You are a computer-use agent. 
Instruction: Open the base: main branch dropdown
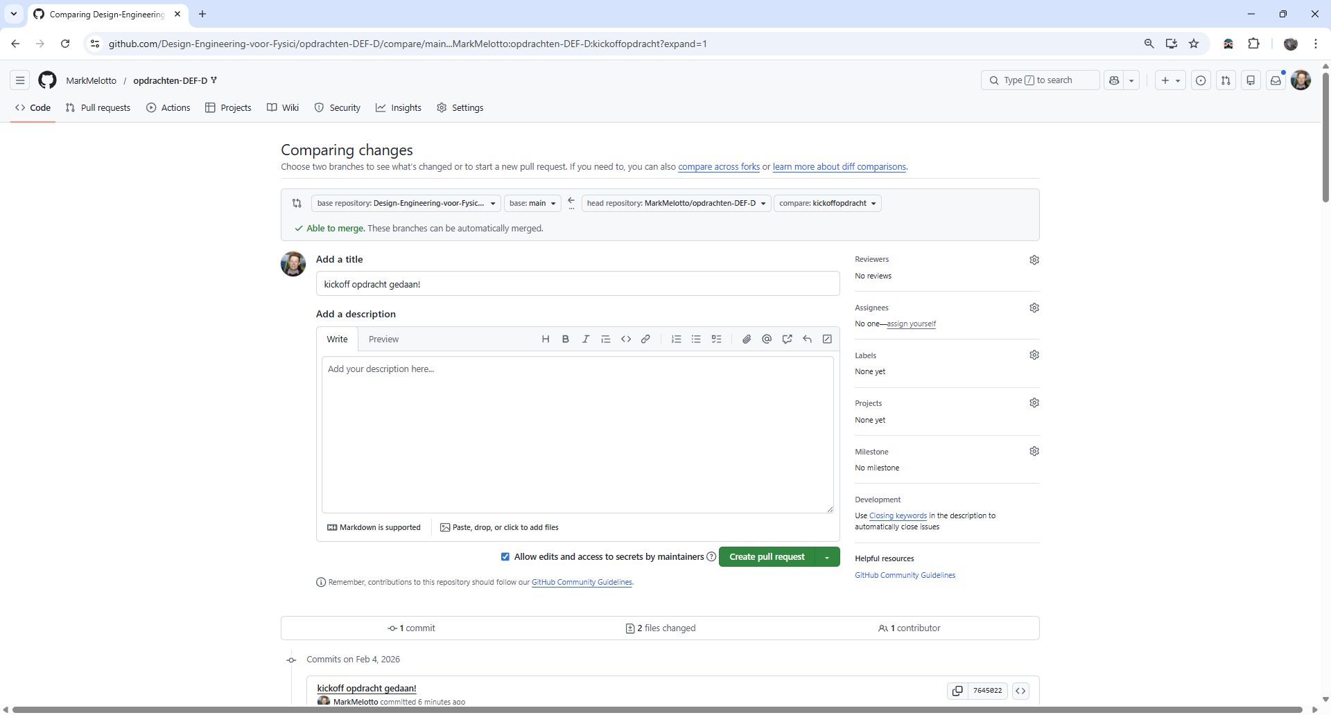[532, 202]
